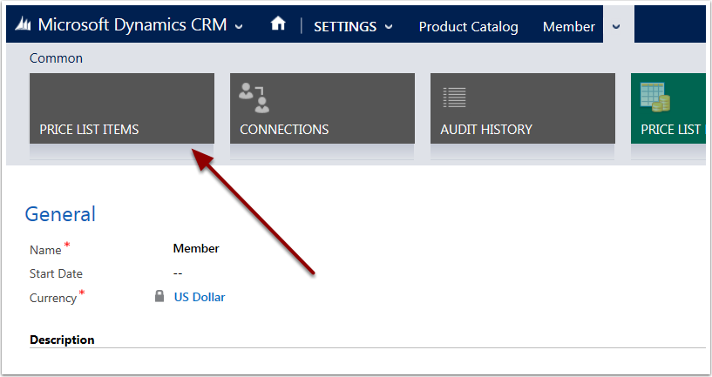Click the Name field label
Screen dimensions: 712x377
coord(45,250)
